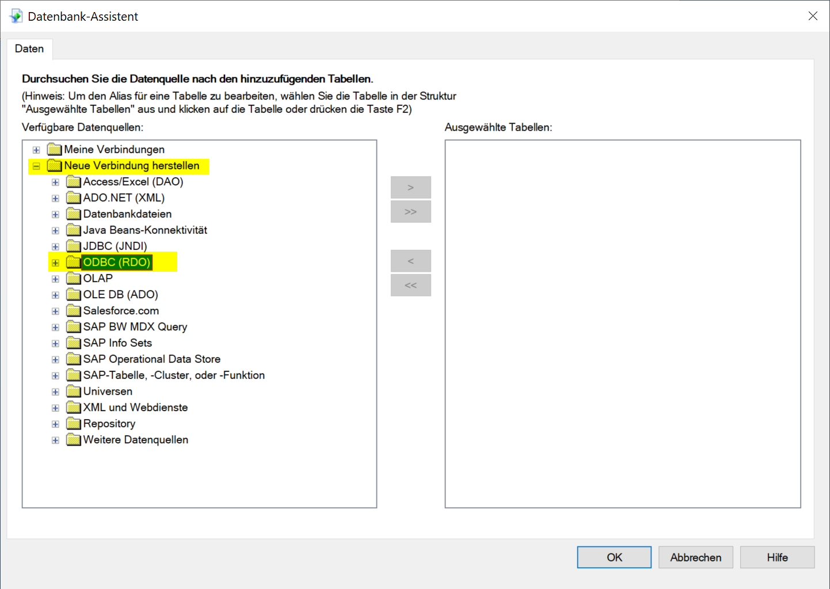Click the folder icon beside Access/Excel (DAO)
The width and height of the screenshot is (830, 589).
click(73, 182)
